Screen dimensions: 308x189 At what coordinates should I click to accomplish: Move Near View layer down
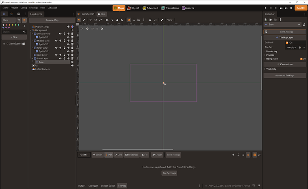[x=64, y=48]
